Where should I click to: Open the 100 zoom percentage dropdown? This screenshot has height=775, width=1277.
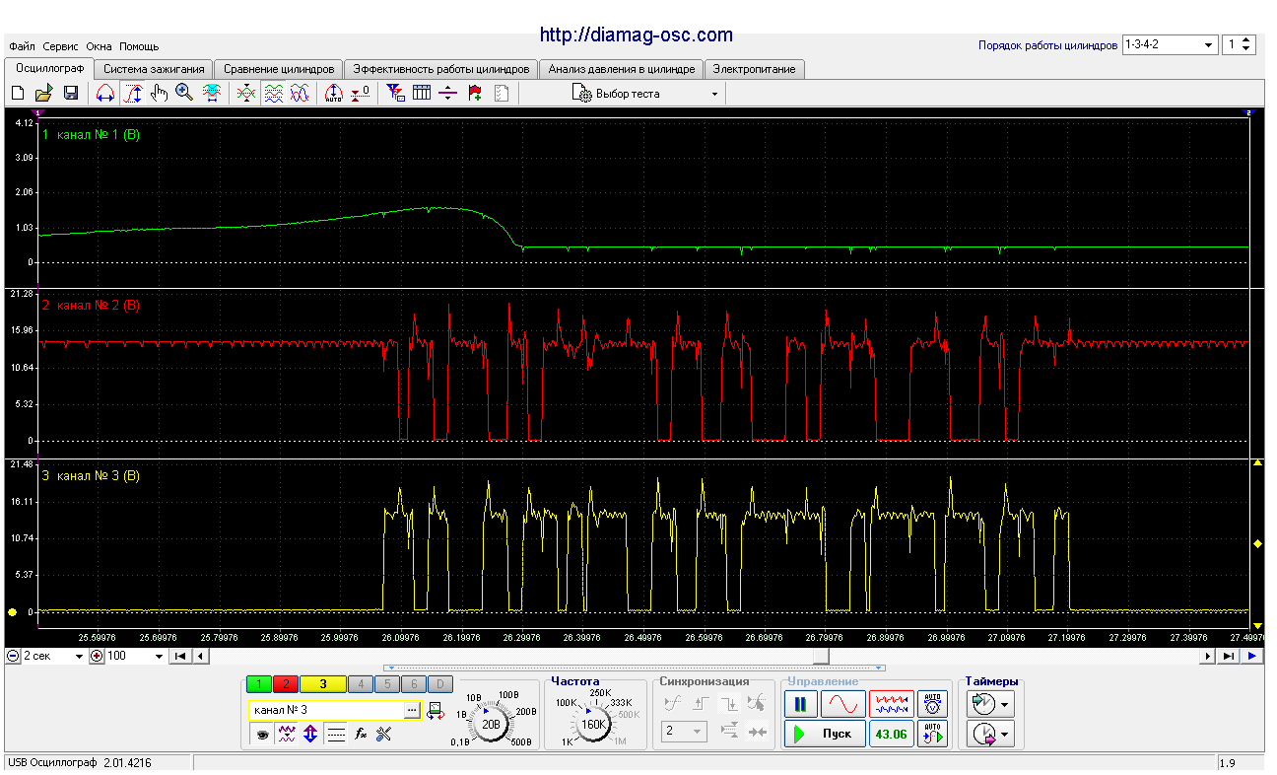(135, 656)
